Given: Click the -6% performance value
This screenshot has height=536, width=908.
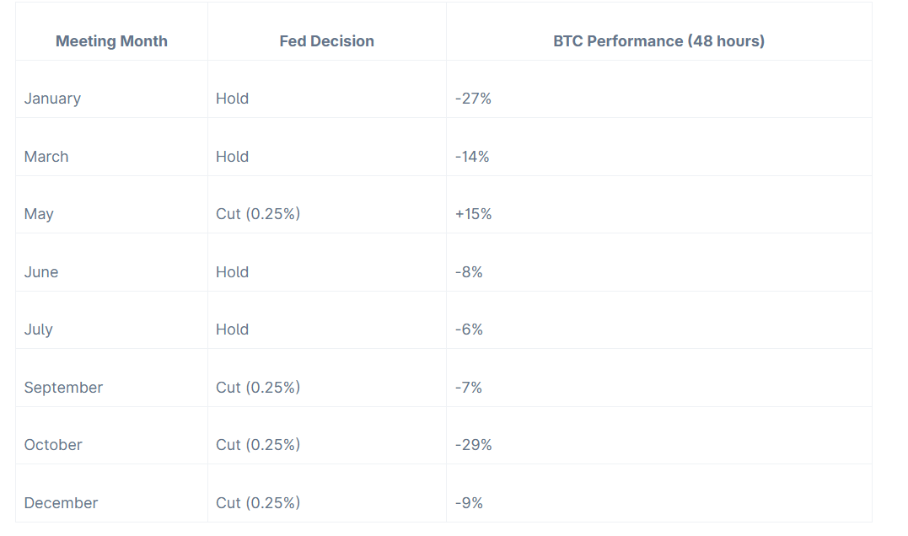Looking at the screenshot, I should point(469,330).
